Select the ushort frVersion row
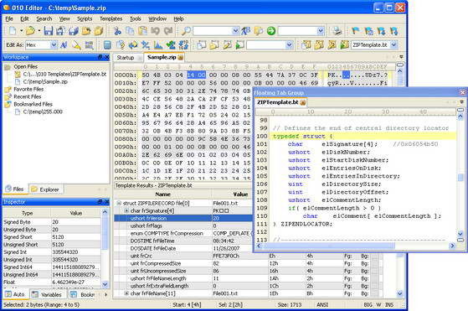 (183, 219)
